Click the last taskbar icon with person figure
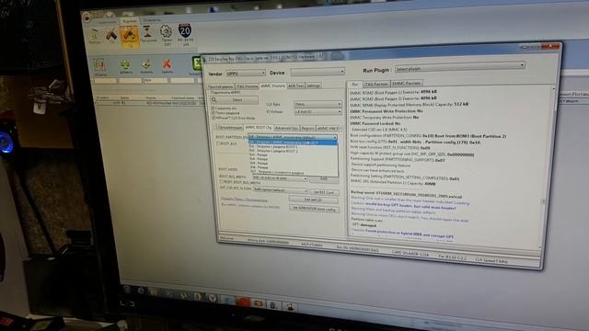 tap(290, 306)
